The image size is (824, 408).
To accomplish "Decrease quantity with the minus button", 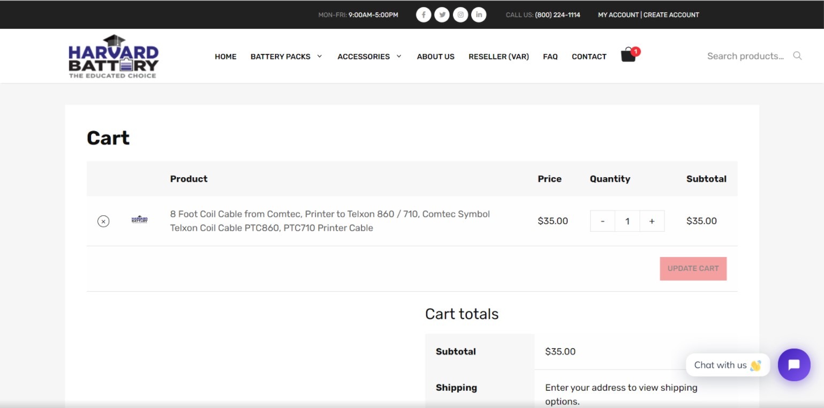I will (603, 221).
